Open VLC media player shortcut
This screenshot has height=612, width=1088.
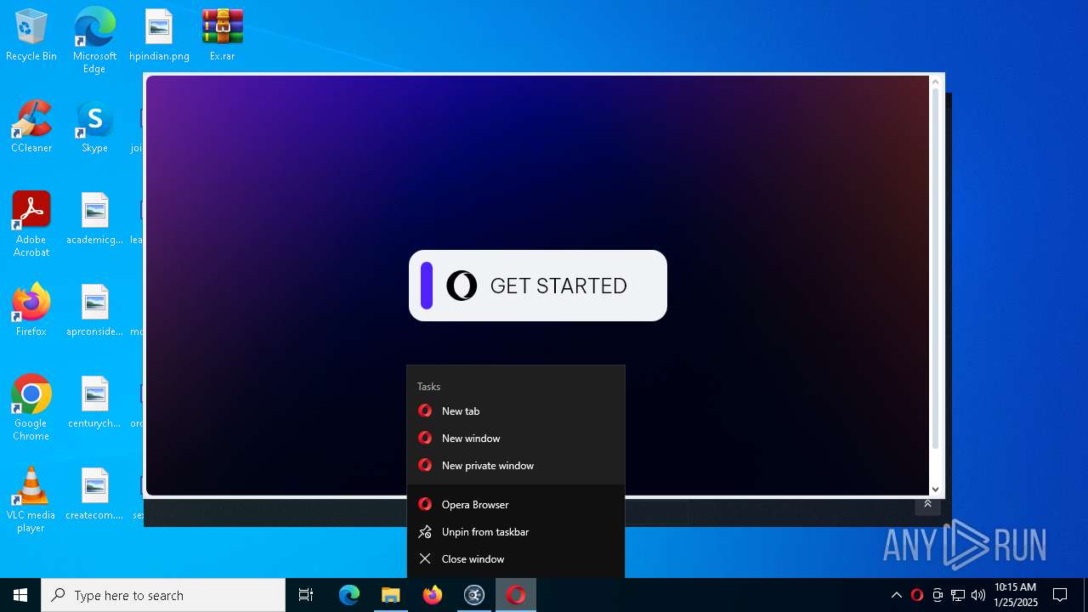31,500
